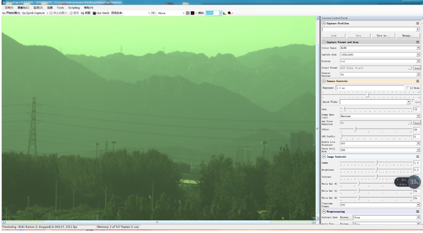This screenshot has height=233, width=423.
Task: Open the Image Controls hamburger menu
Action: (x=417, y=157)
